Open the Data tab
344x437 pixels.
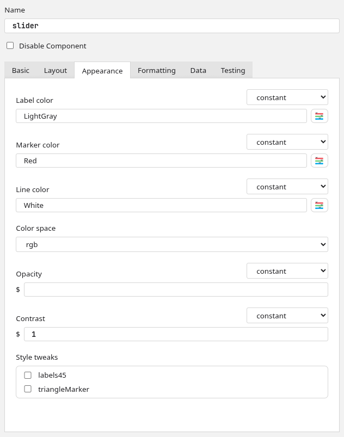[x=198, y=70]
